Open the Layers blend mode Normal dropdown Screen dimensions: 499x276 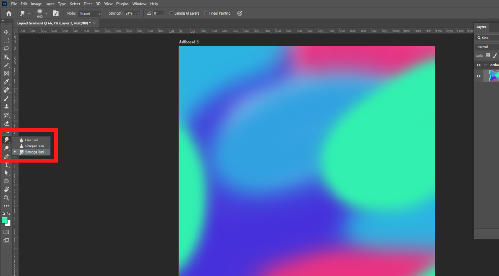[x=487, y=47]
